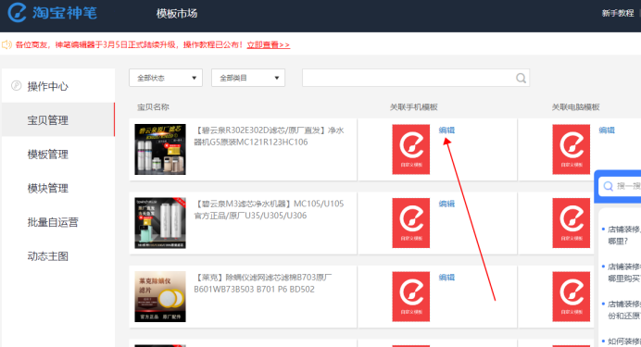Image resolution: width=641 pixels, height=347 pixels.
Task: Expand the 全部状态 dropdown
Action: coord(166,78)
